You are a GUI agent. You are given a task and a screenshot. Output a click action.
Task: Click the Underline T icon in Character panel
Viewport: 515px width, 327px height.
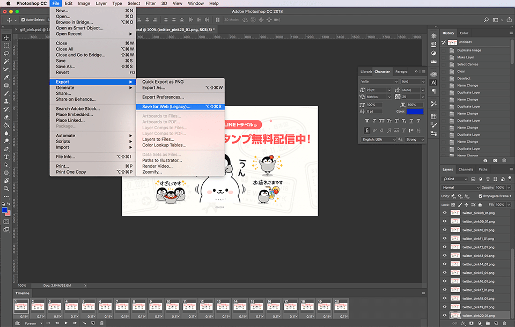(411, 121)
